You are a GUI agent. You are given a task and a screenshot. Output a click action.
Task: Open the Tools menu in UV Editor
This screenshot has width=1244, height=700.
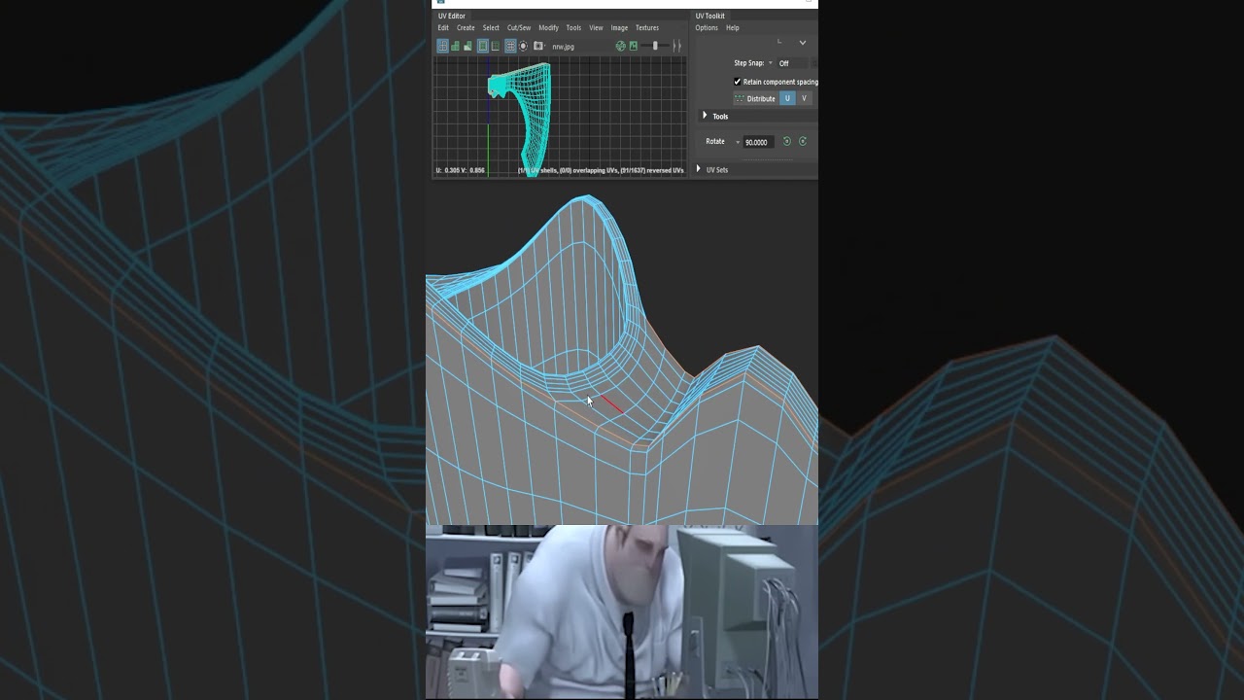point(573,27)
